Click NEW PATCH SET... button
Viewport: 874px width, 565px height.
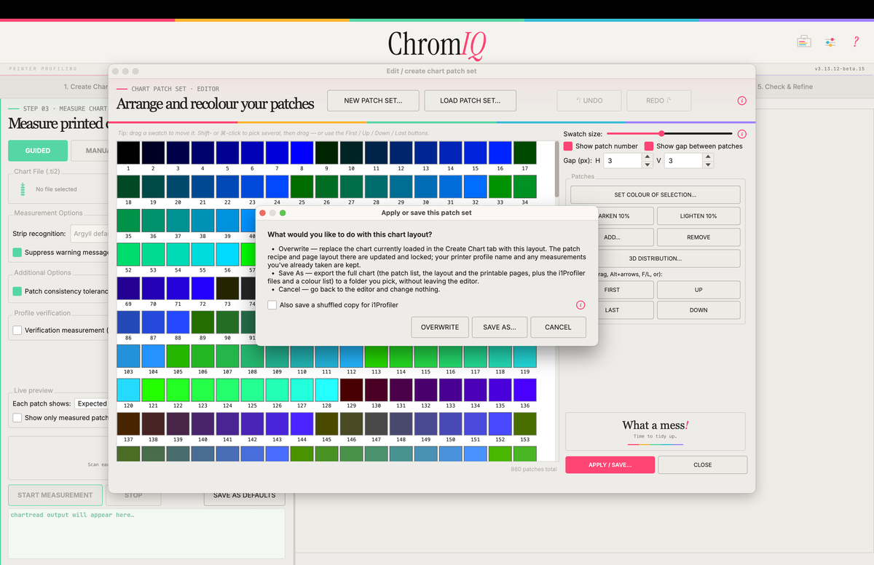pos(374,100)
